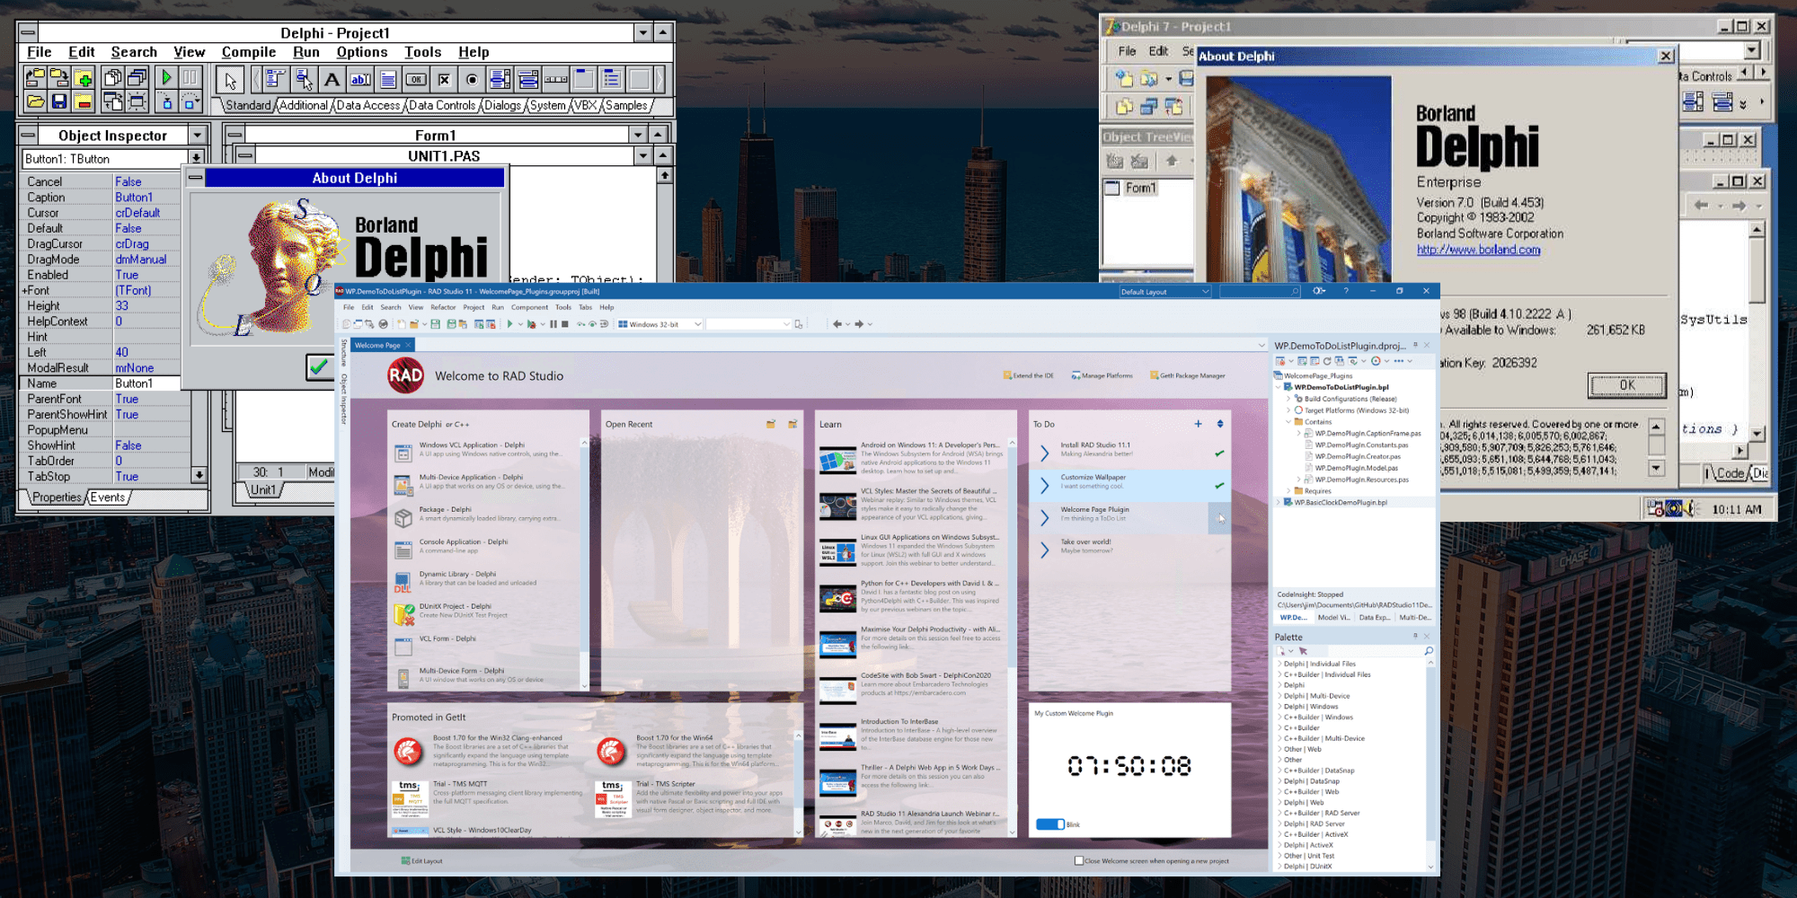The image size is (1797, 898).
Task: Select the arrow pointer tool in Delphi 1 palette
Action: 231,81
